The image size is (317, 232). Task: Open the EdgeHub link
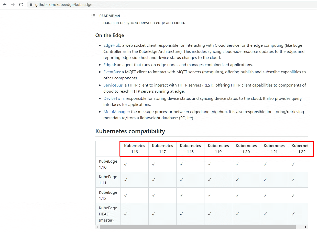coord(112,45)
